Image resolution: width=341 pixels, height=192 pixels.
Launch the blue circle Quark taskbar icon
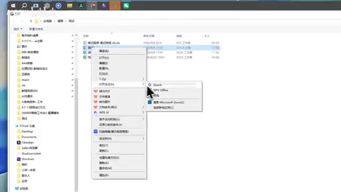tap(58, 6)
